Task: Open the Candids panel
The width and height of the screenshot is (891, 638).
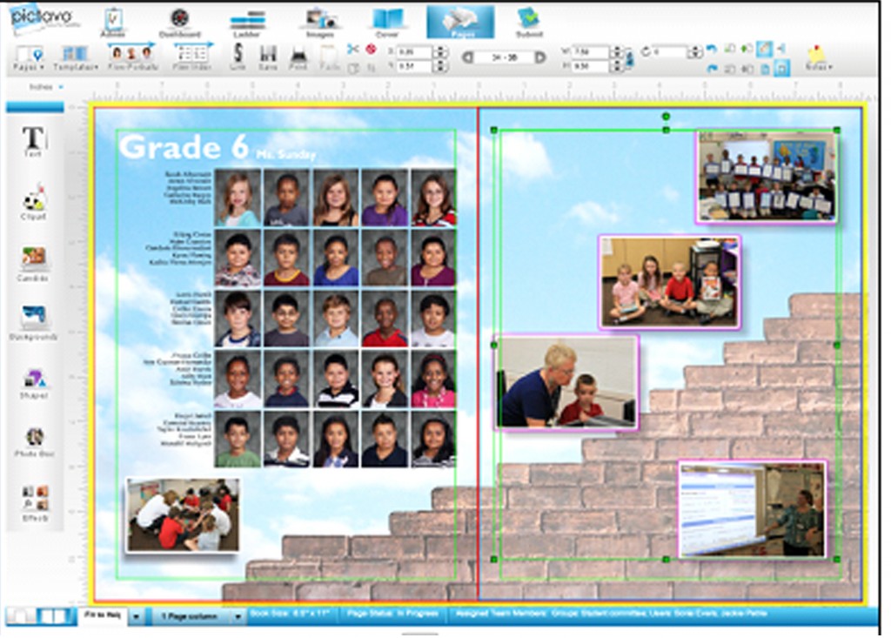Action: click(x=33, y=264)
